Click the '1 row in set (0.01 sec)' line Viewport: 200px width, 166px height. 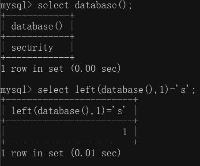pyautogui.click(x=60, y=153)
